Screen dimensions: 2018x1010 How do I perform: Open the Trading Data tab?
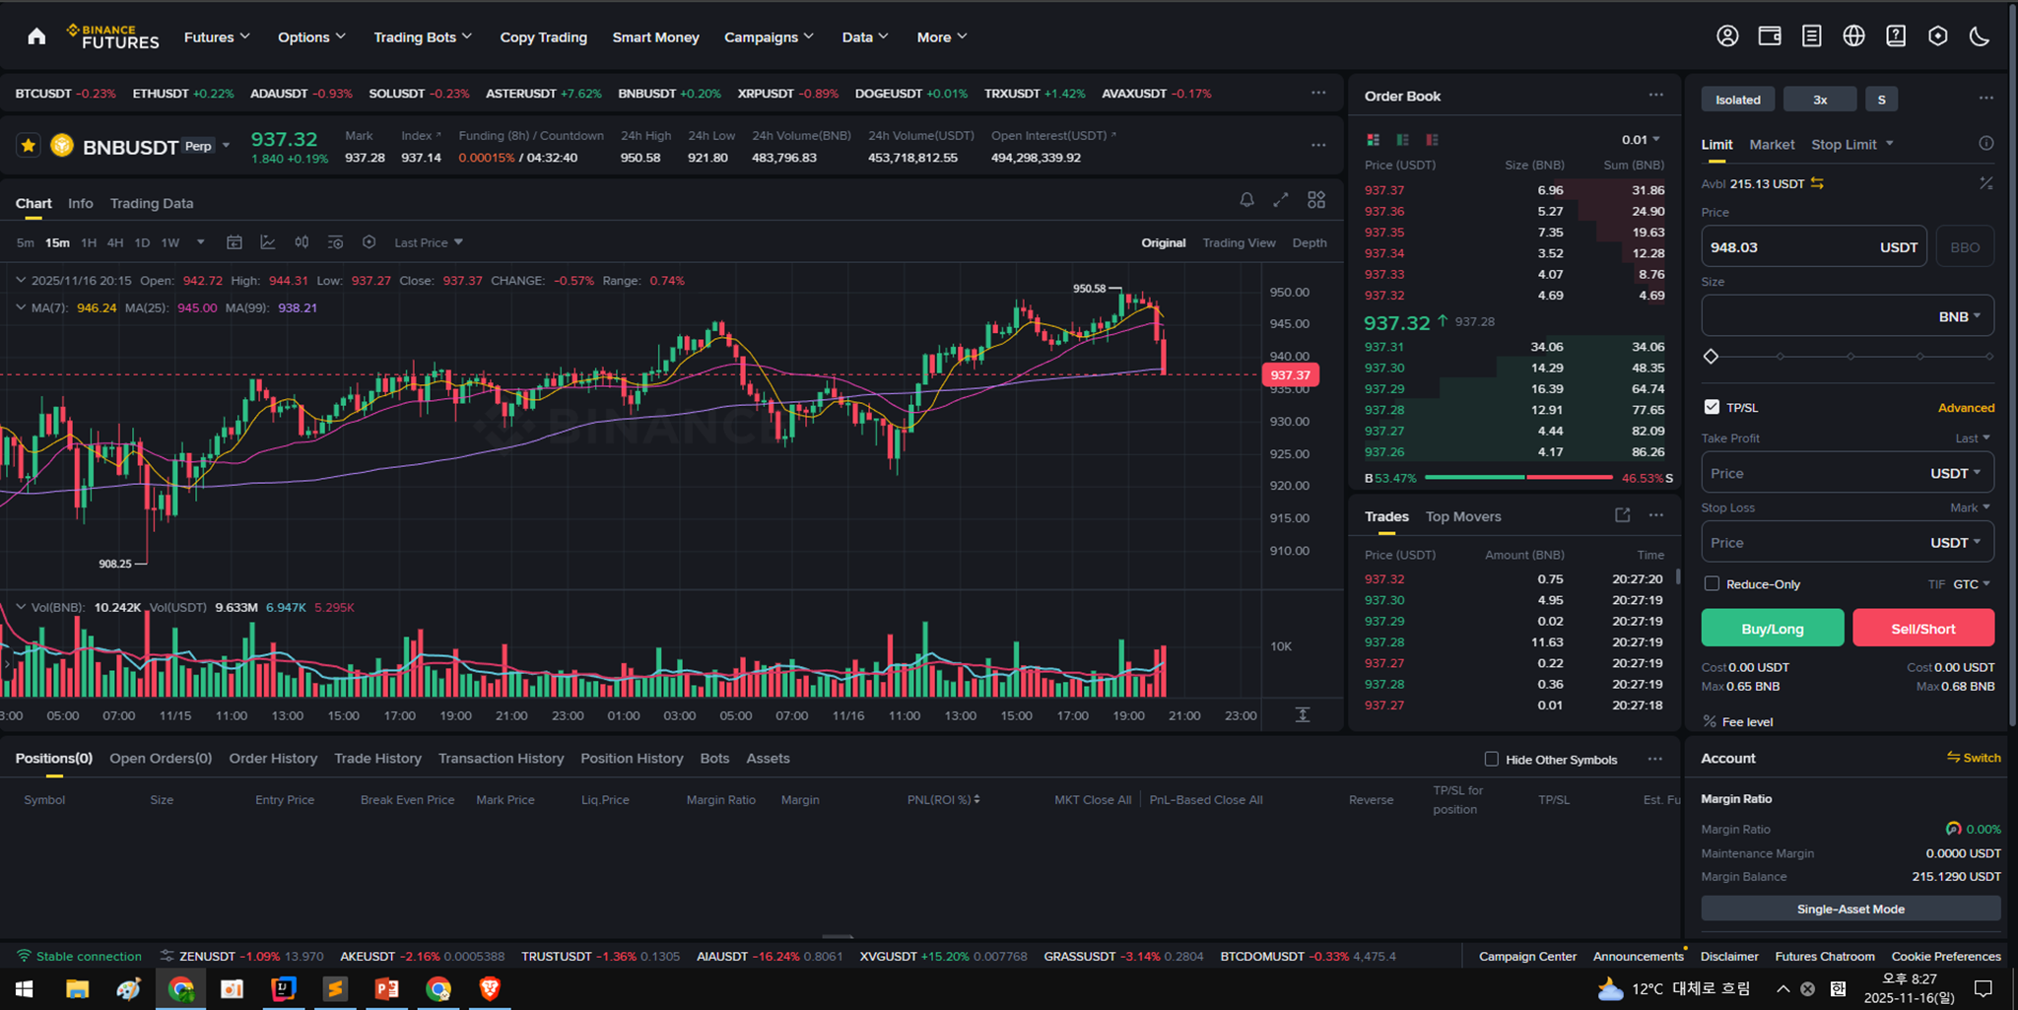point(152,203)
